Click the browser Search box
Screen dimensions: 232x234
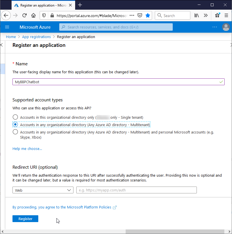coord(172,15)
